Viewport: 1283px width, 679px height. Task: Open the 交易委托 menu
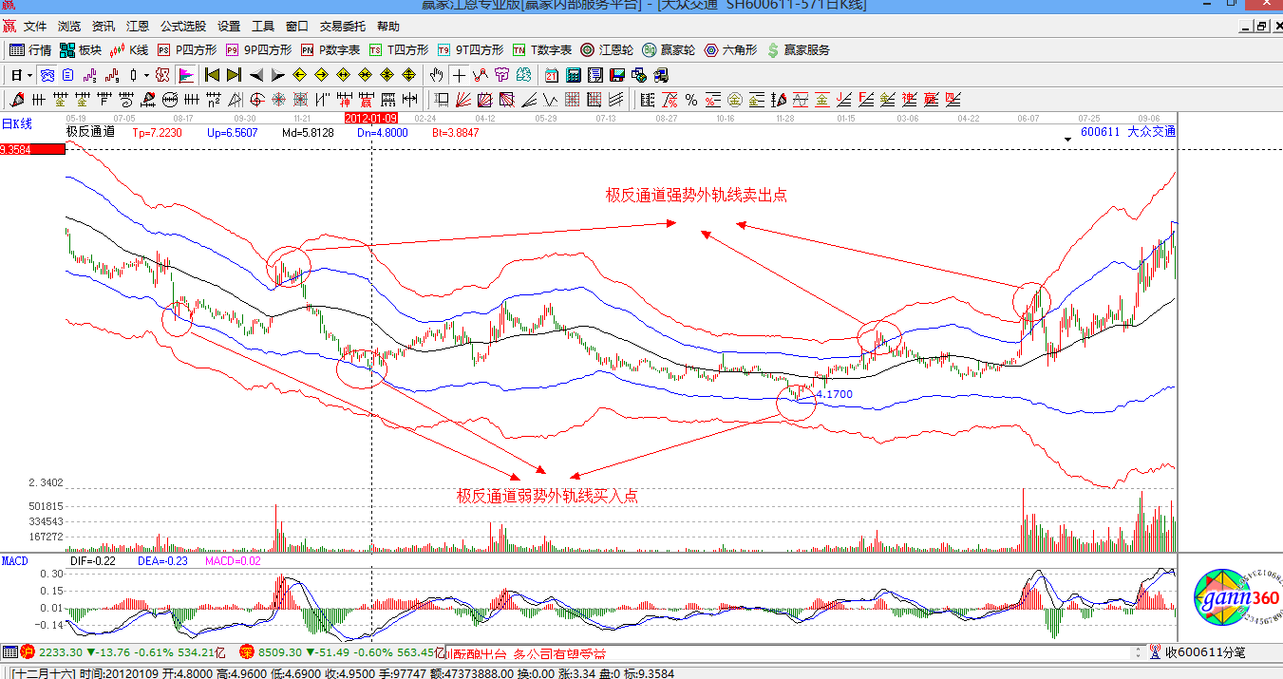pyautogui.click(x=343, y=27)
